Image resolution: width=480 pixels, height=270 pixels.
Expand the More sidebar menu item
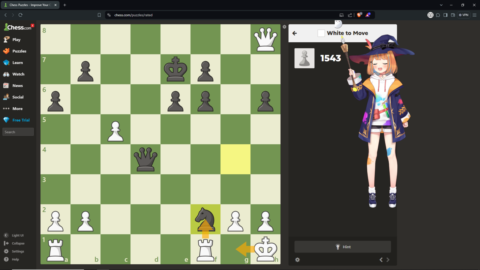(17, 108)
